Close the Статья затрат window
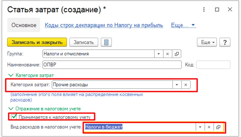The width and height of the screenshot is (241, 137). 230,9
